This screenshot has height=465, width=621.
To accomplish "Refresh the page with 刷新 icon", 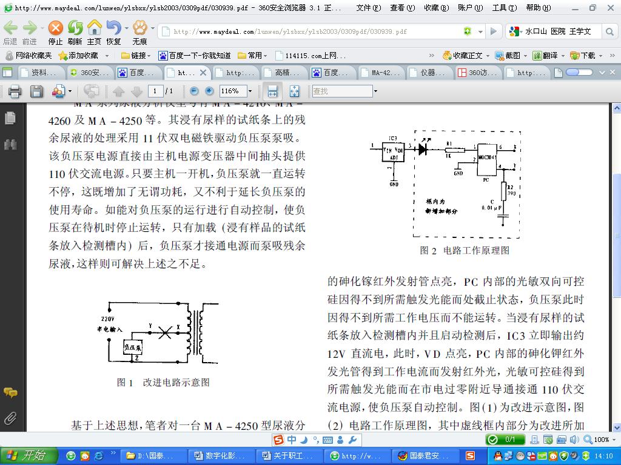I will (75, 28).
